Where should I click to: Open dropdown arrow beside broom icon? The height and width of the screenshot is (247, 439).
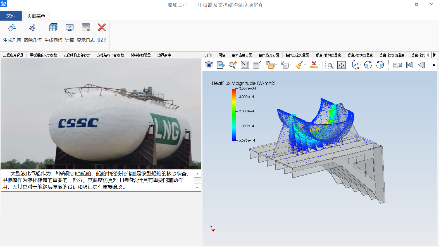(305, 65)
